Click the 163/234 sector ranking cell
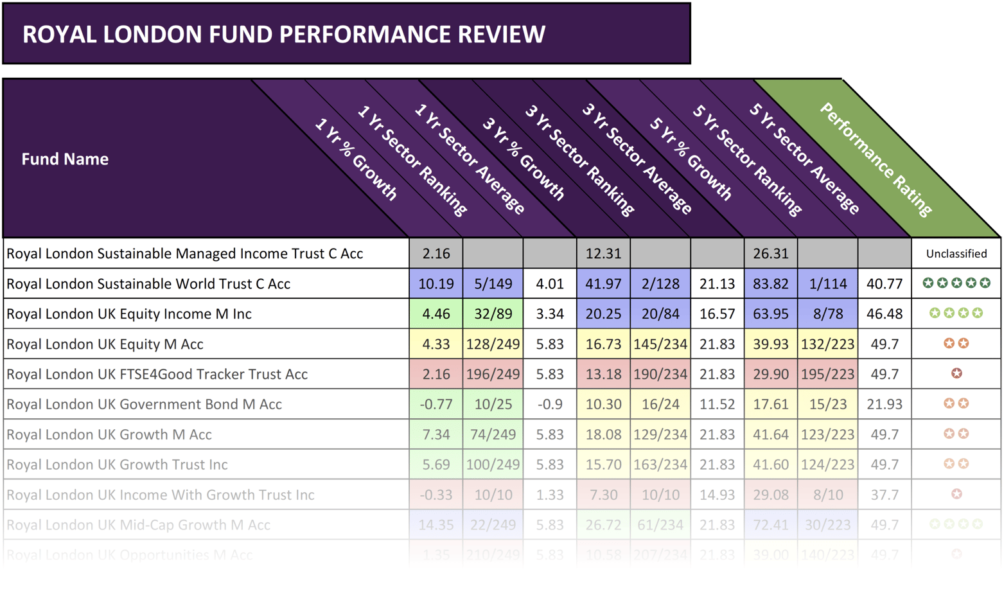The image size is (1004, 593). pos(660,465)
